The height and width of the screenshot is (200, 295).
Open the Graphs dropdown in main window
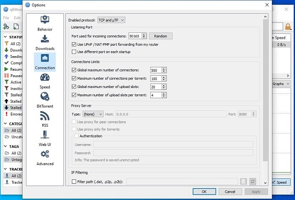(281, 84)
